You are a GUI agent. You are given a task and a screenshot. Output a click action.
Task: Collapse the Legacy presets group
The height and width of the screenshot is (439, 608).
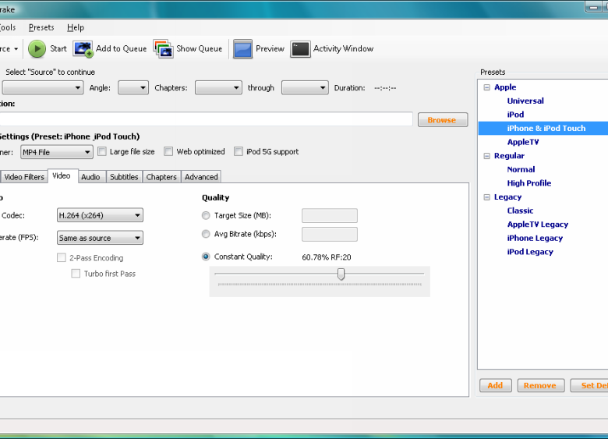coord(487,197)
